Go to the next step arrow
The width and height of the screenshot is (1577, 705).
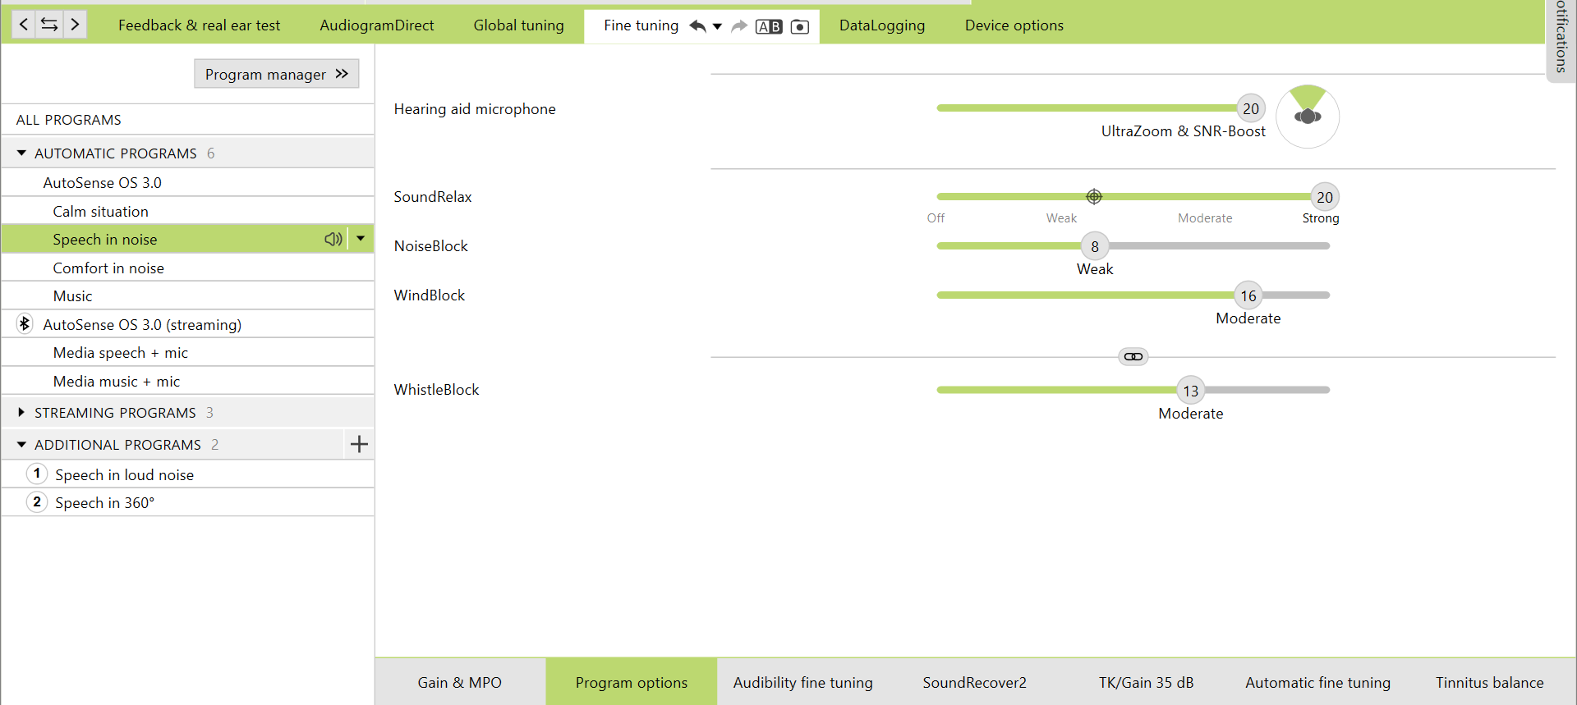(75, 25)
